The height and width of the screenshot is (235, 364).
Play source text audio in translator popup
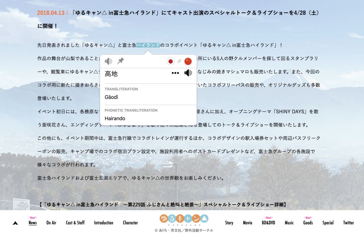coord(109,61)
